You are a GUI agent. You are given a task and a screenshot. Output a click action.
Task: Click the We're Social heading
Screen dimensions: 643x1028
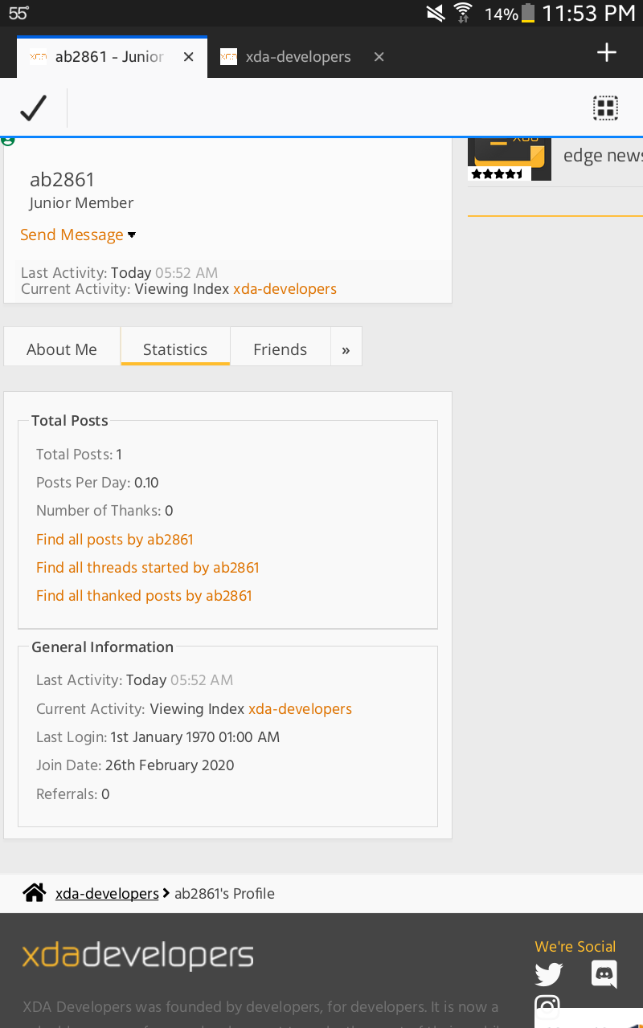[575, 947]
